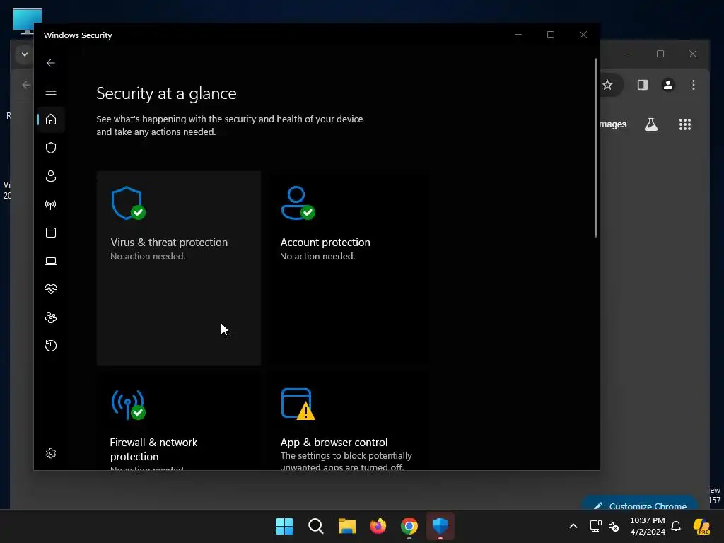Toggle Chrome side panel icon
Viewport: 724px width, 543px height.
(642, 85)
